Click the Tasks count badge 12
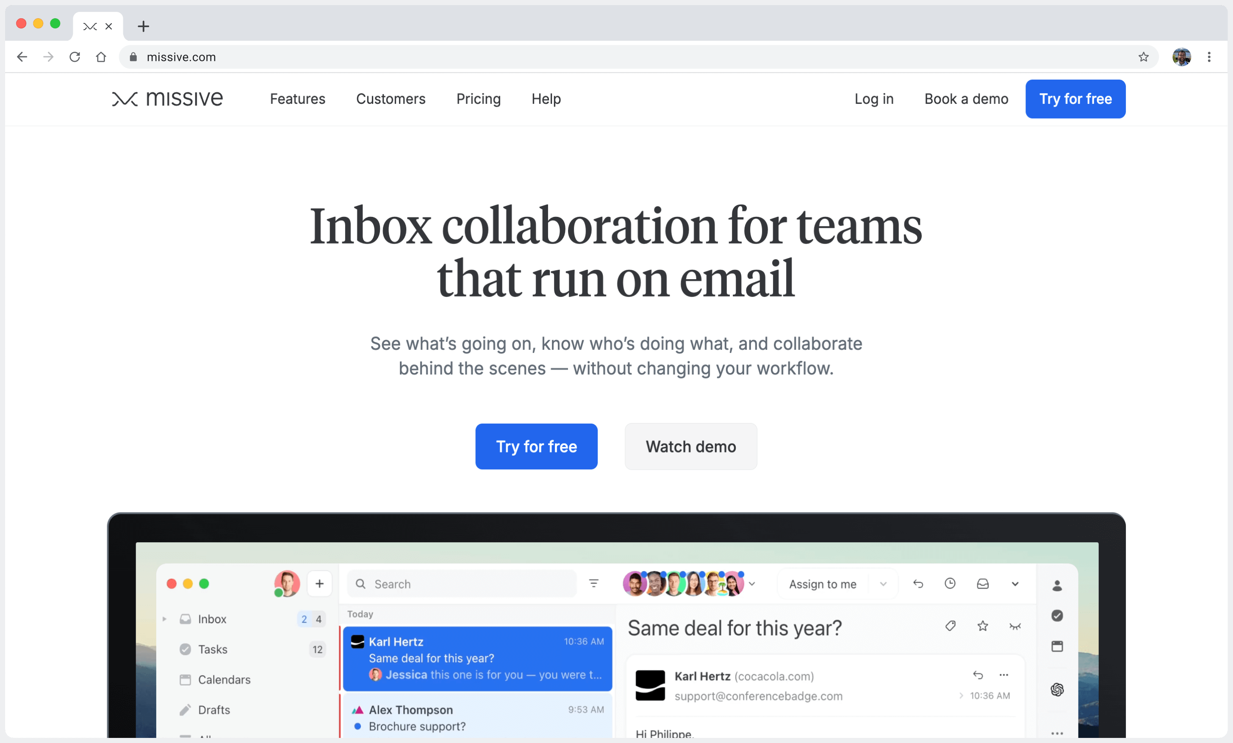Viewport: 1233px width, 743px height. click(317, 649)
